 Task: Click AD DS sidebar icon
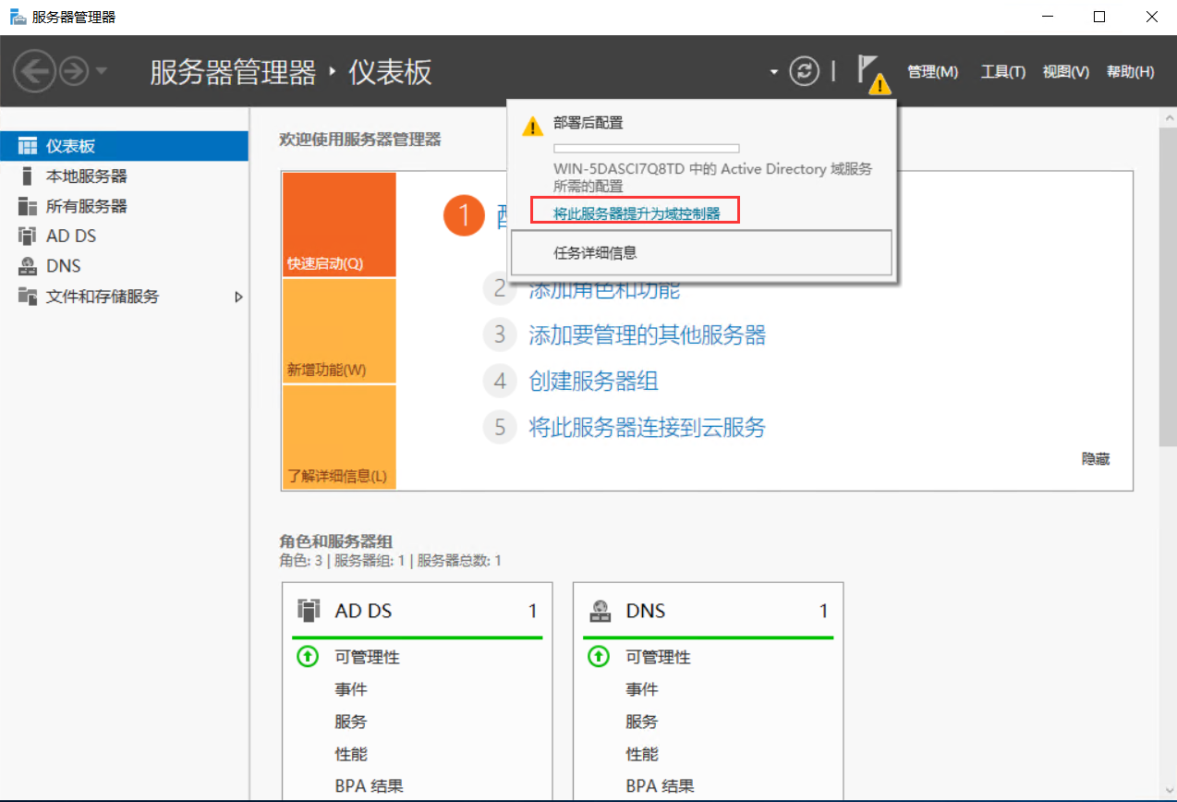[28, 236]
